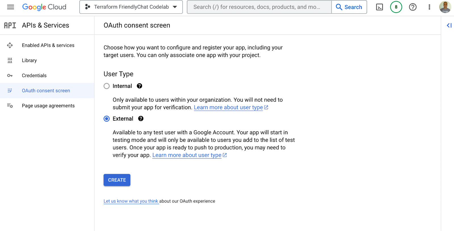This screenshot has width=454, height=231.
Task: Select the Internal user type radio button
Action: click(107, 86)
